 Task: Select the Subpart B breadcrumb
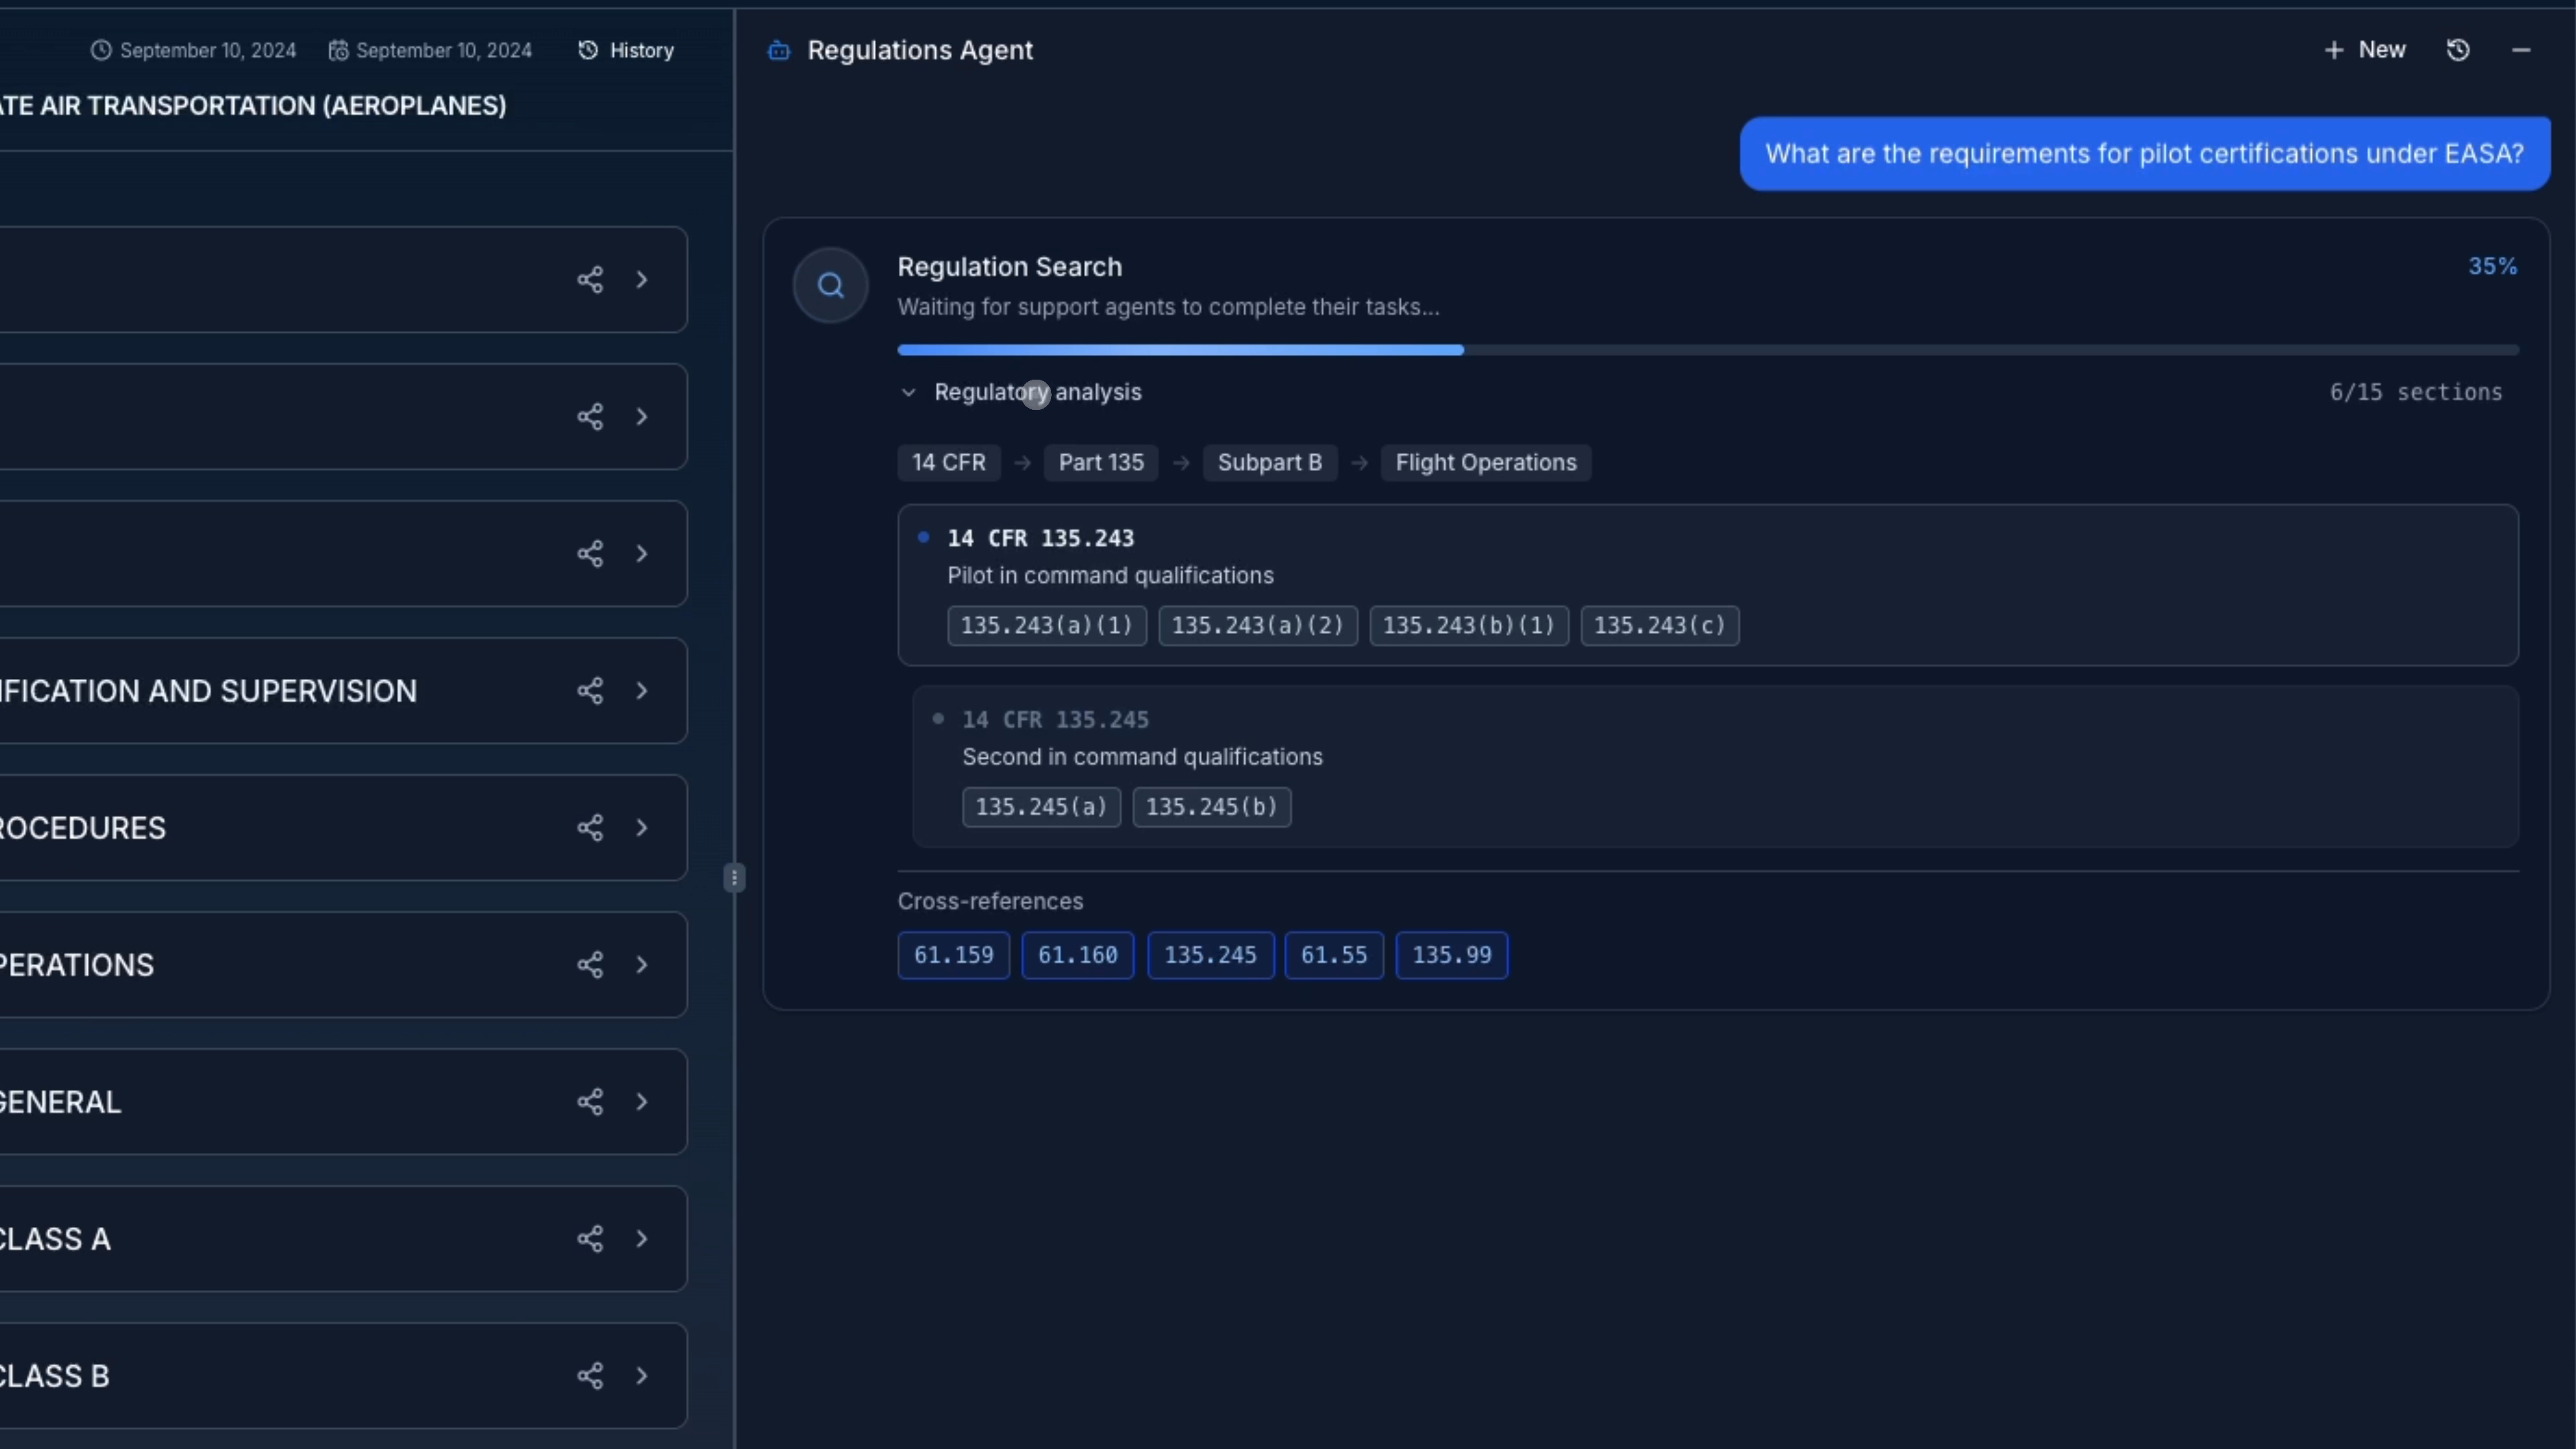click(1269, 463)
